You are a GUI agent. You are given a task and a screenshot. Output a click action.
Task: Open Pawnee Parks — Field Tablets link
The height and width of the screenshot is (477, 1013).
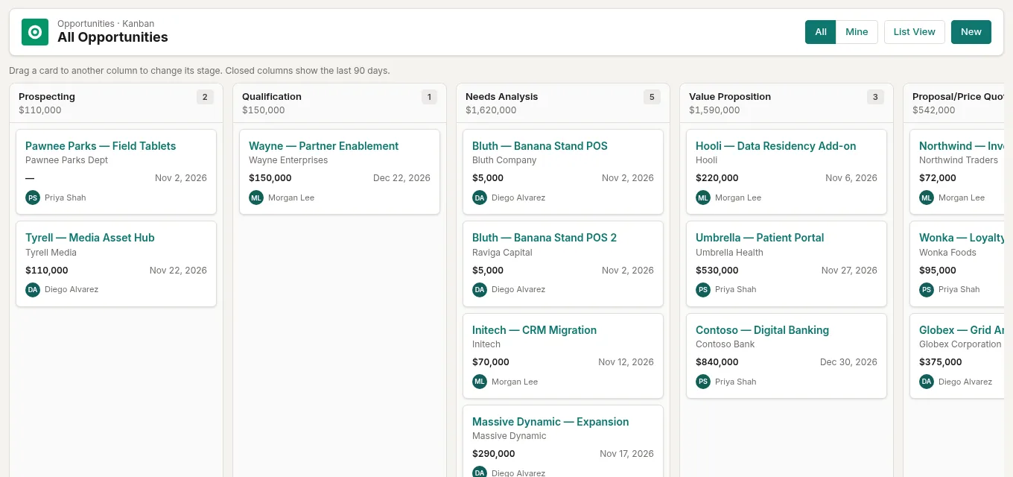(x=101, y=146)
